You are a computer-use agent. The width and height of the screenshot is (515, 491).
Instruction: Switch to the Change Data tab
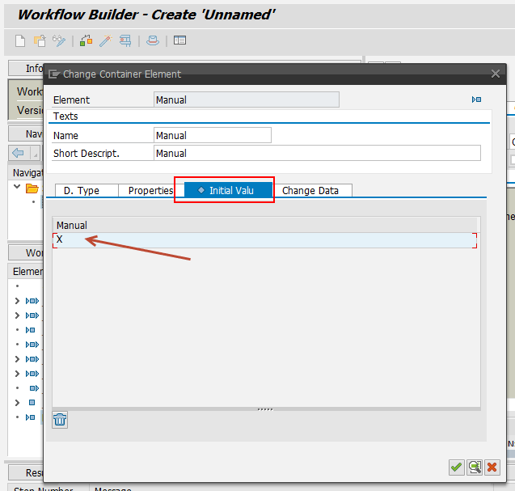click(x=312, y=191)
